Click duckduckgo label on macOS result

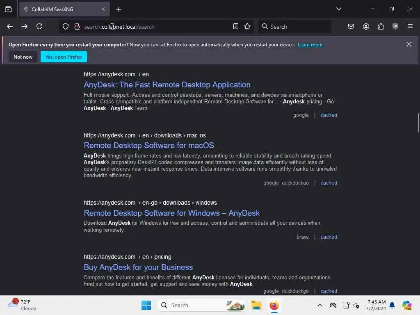(x=295, y=183)
